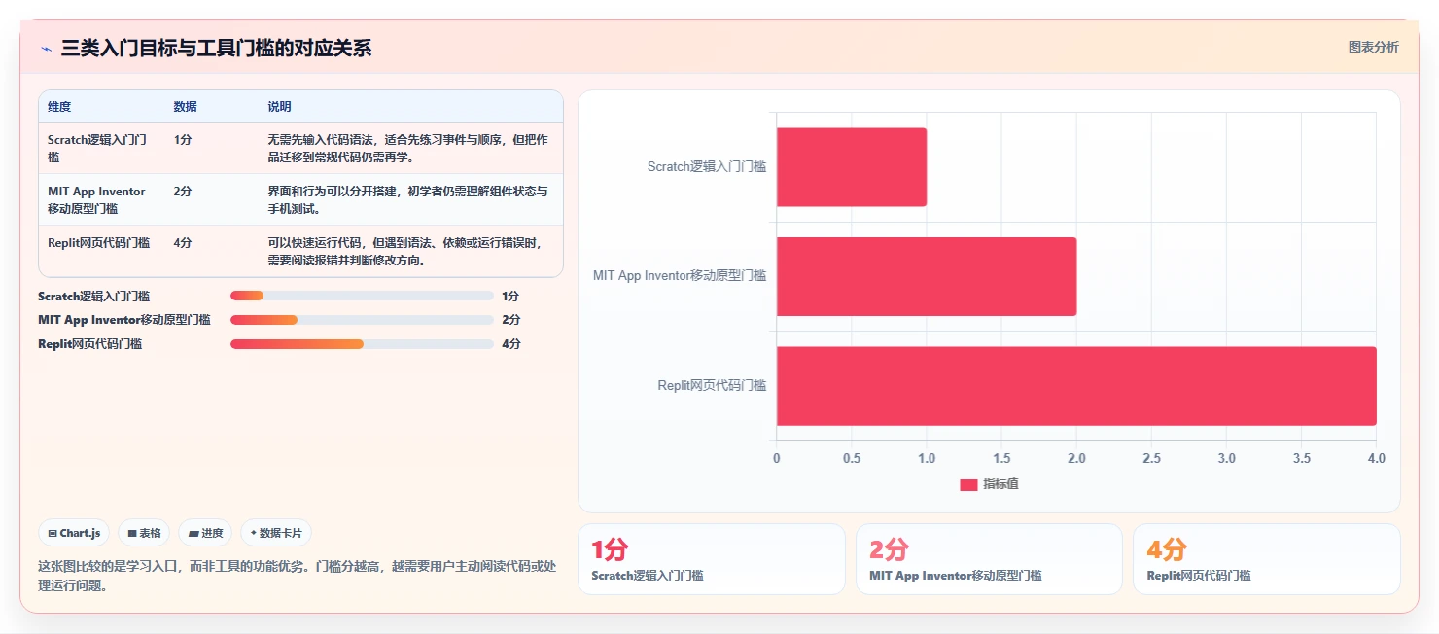
Task: Click the 进度 tag chip
Action: [x=205, y=533]
